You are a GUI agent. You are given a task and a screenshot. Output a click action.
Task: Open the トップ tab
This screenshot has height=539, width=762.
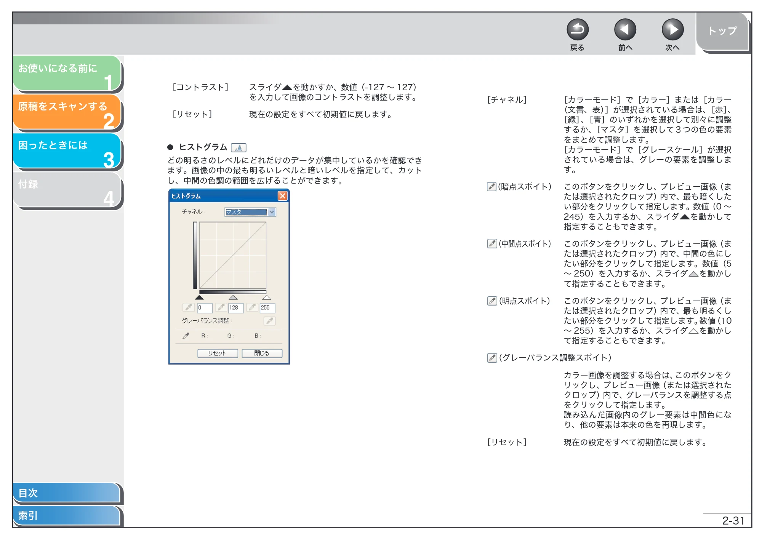[722, 31]
